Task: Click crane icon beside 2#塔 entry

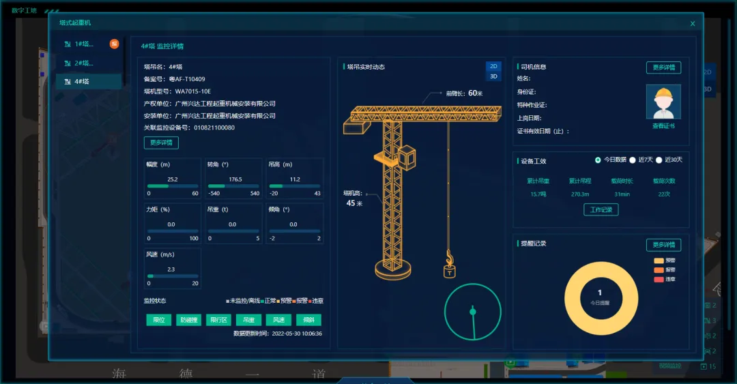Action: tap(67, 63)
